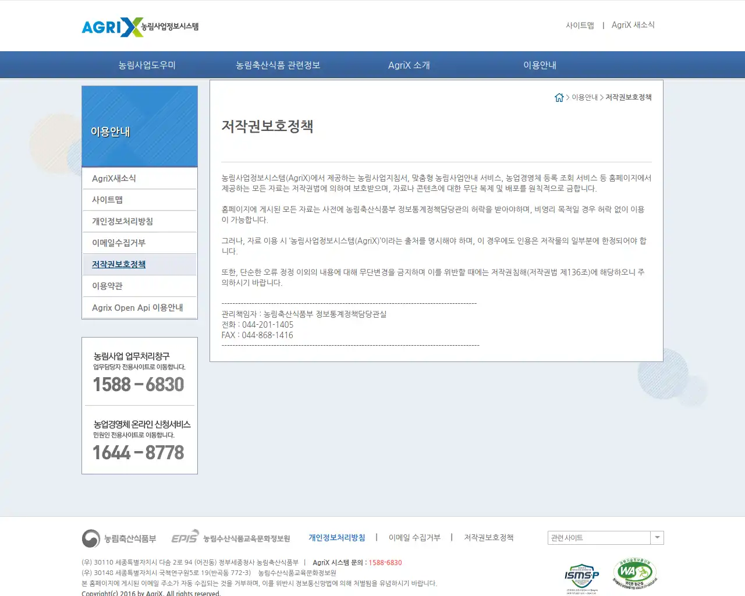Viewport: 745px width, 596px height.
Task: Click the 저작권보호정책 footer link
Action: coord(489,537)
